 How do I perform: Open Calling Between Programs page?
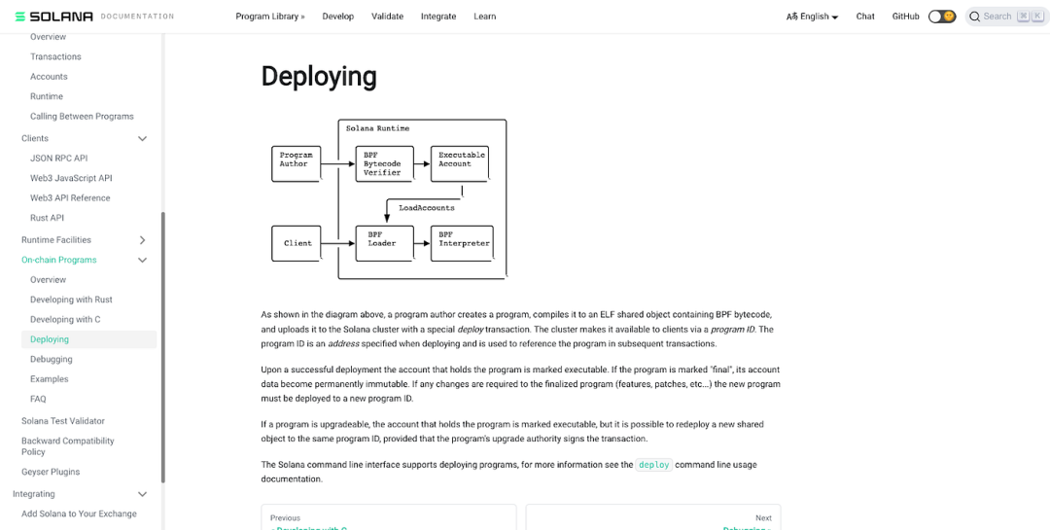(x=82, y=117)
